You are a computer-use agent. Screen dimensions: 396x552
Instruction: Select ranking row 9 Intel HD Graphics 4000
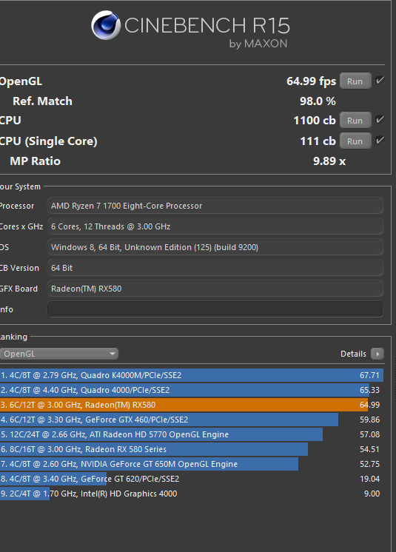click(192, 494)
